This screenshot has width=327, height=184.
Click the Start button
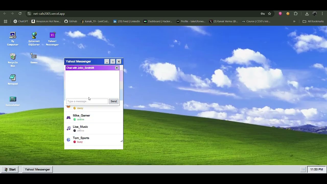click(x=10, y=169)
